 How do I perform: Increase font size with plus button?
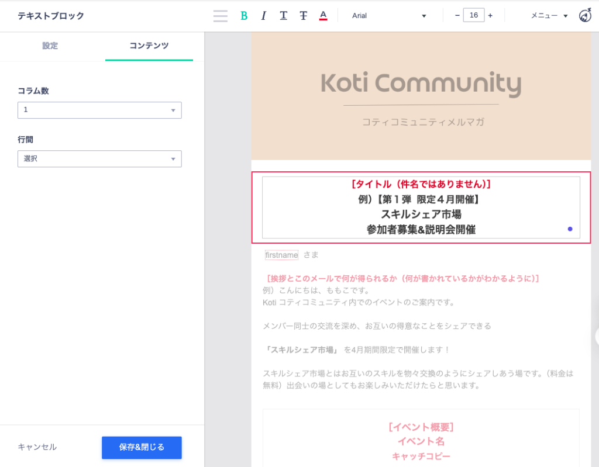click(490, 16)
